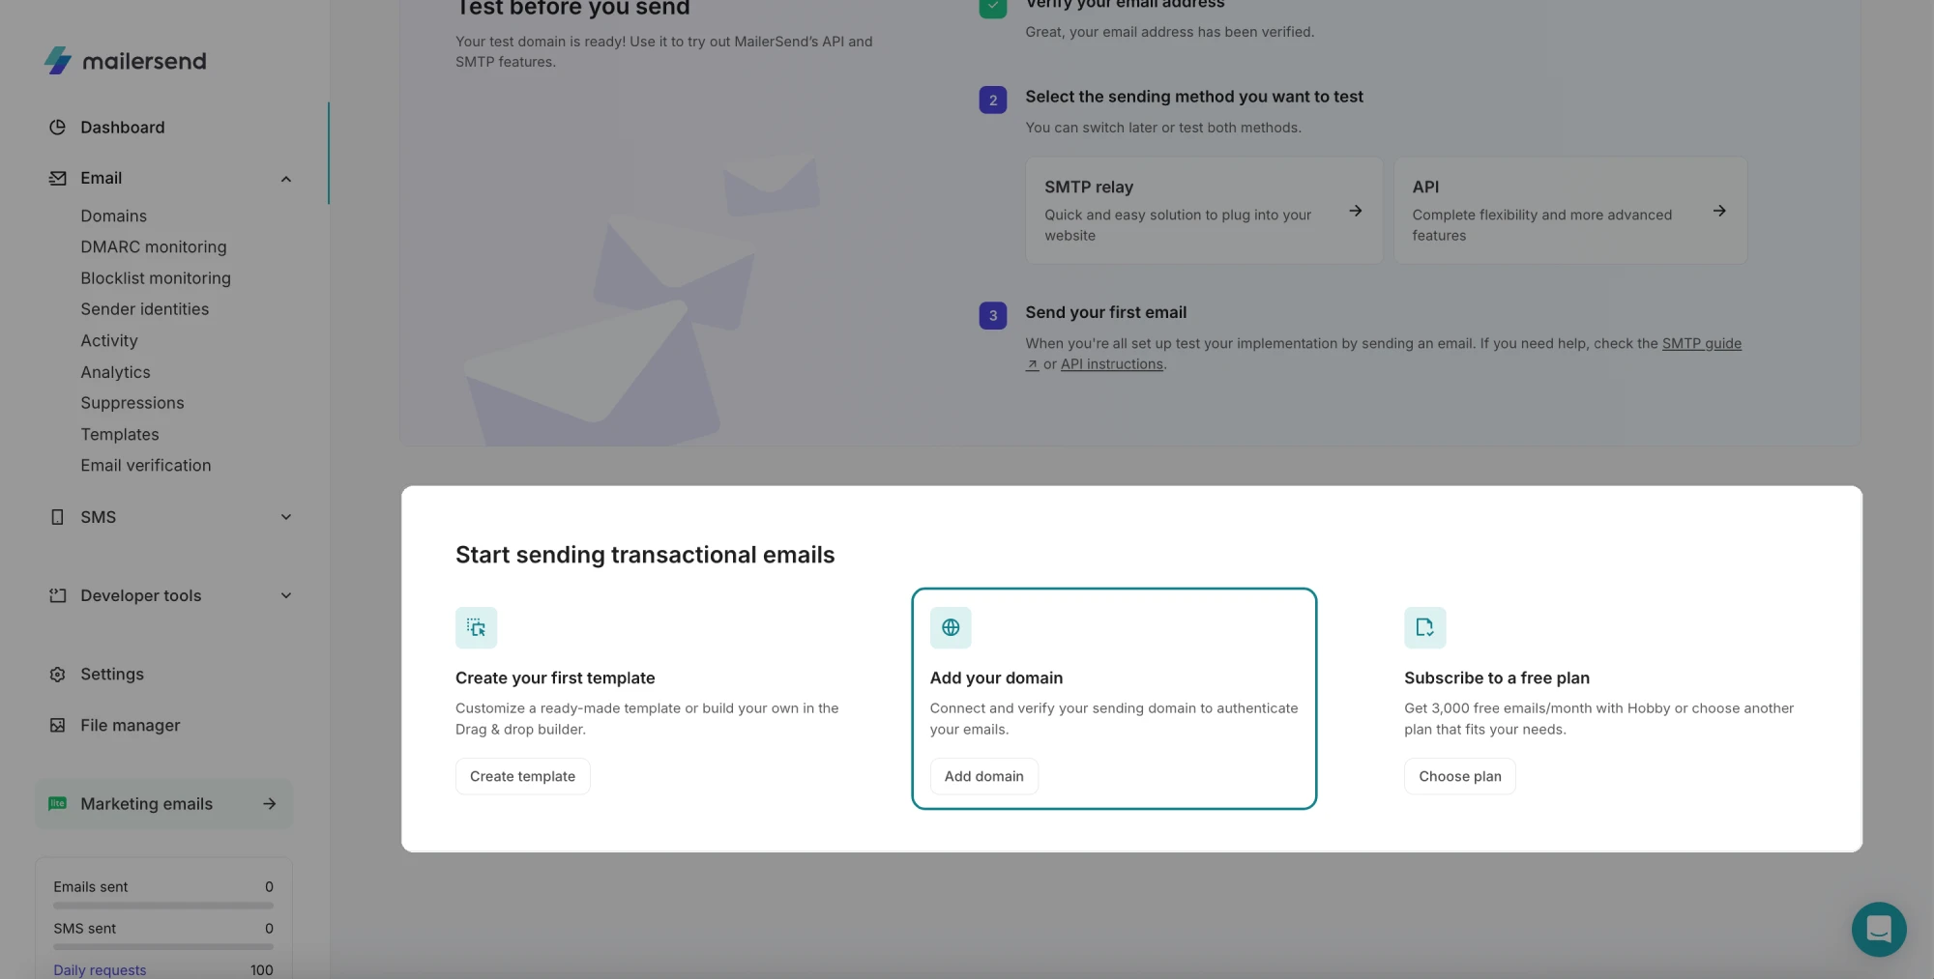
Task: Open Templates in sidebar
Action: (x=119, y=434)
